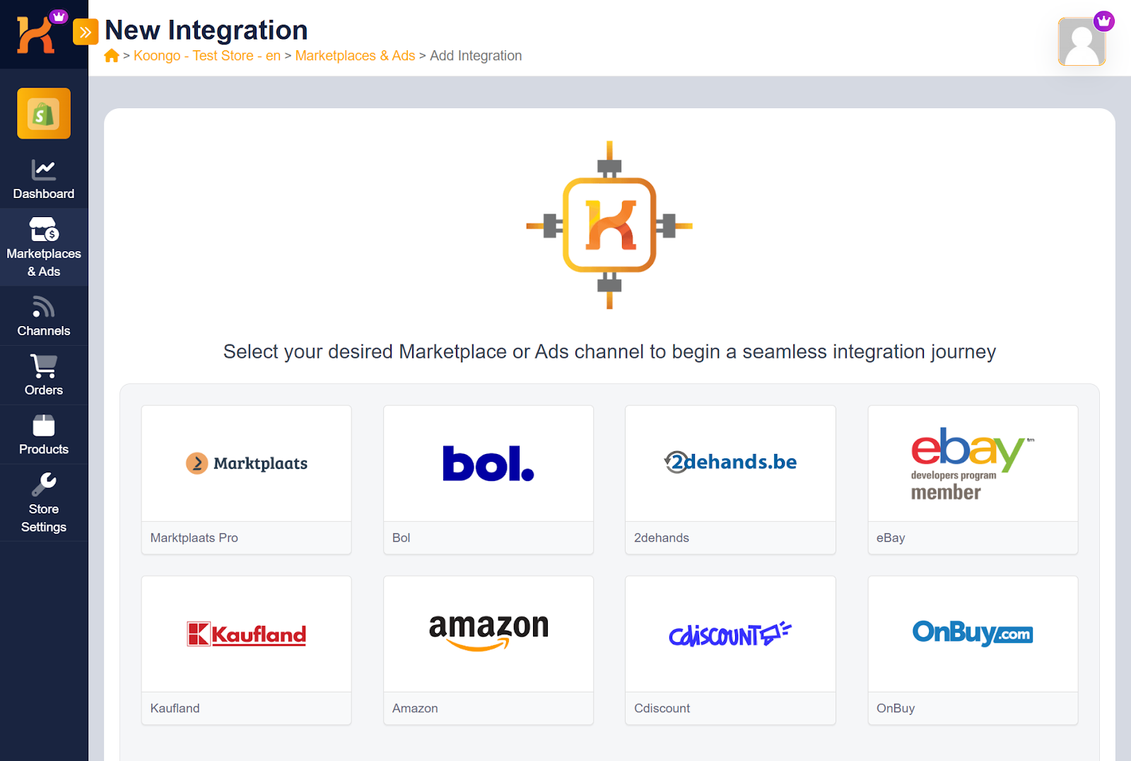The image size is (1131, 761).
Task: Click the 'OnBuy' card label
Action: coord(896,708)
